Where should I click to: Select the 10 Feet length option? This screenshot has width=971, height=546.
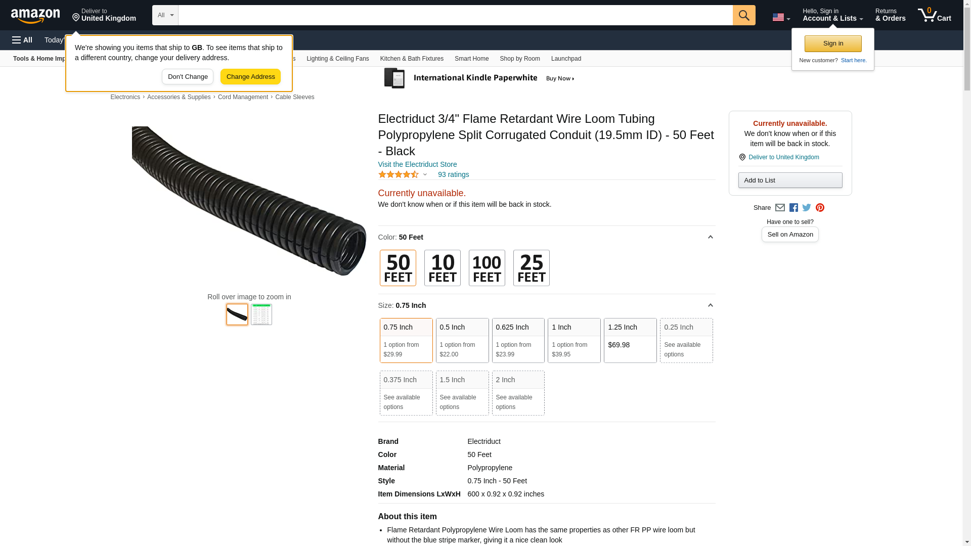(x=442, y=268)
